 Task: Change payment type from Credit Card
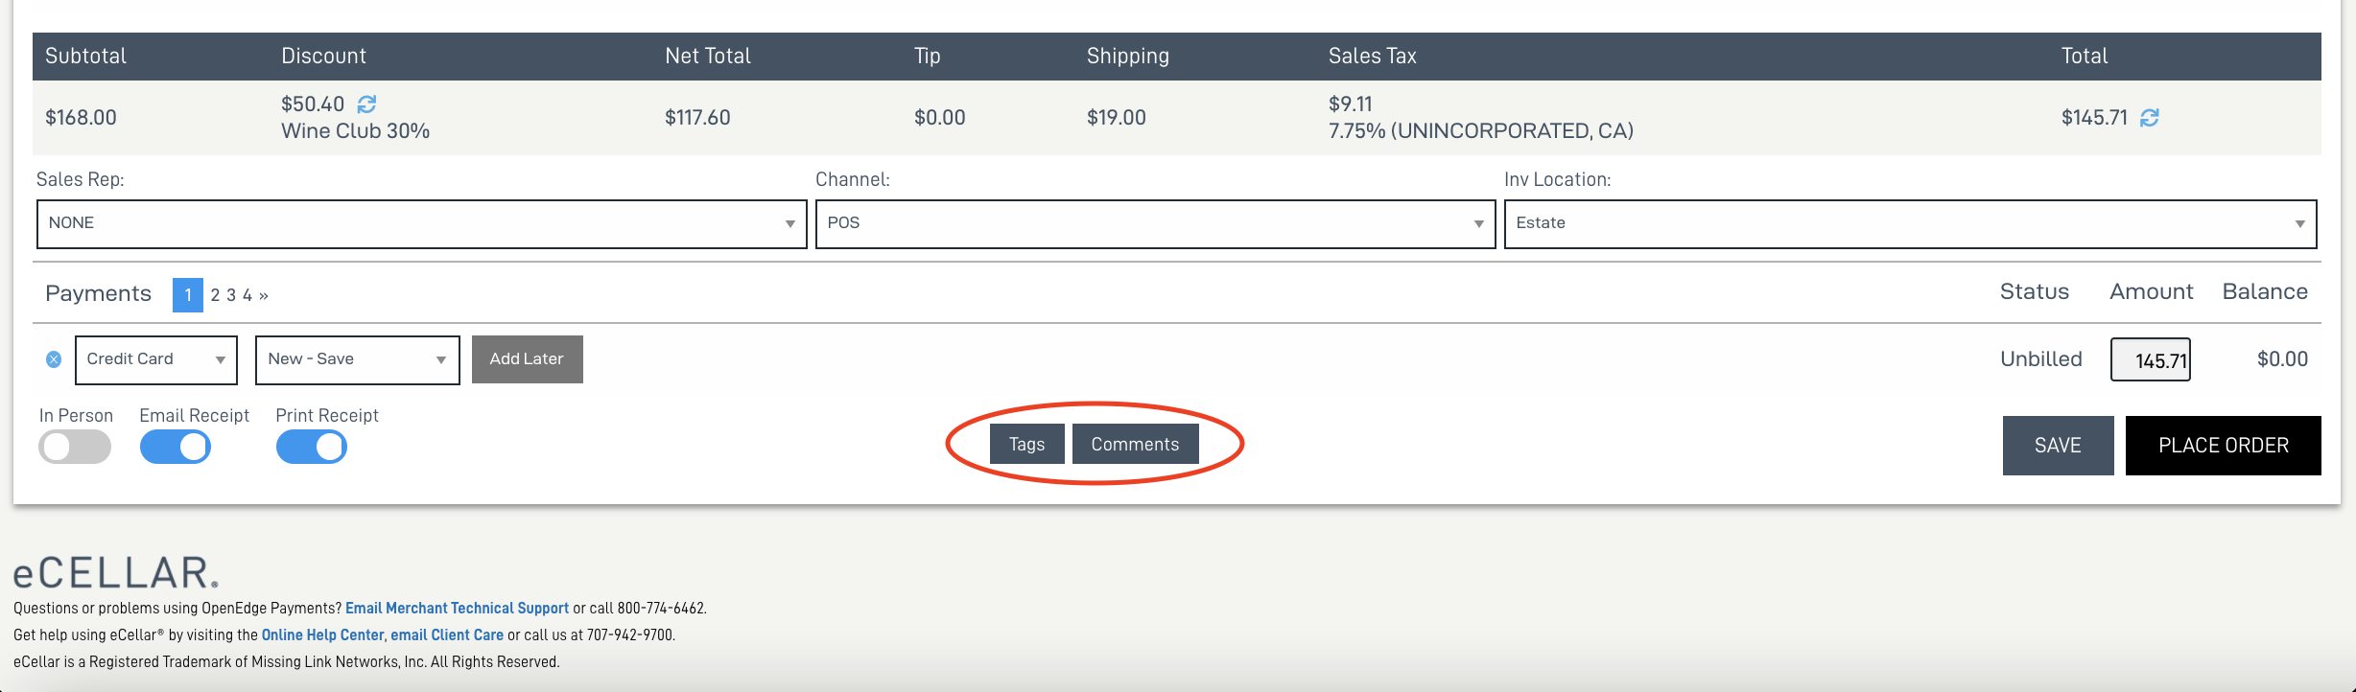pos(156,359)
